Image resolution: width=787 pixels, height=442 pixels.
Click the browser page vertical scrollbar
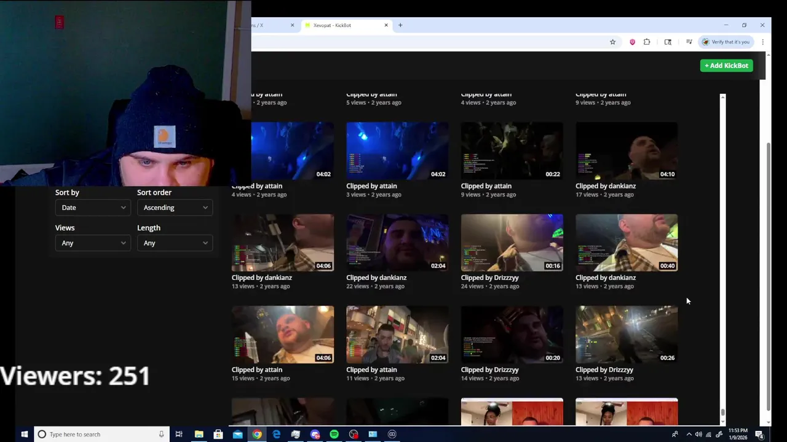tap(769, 276)
